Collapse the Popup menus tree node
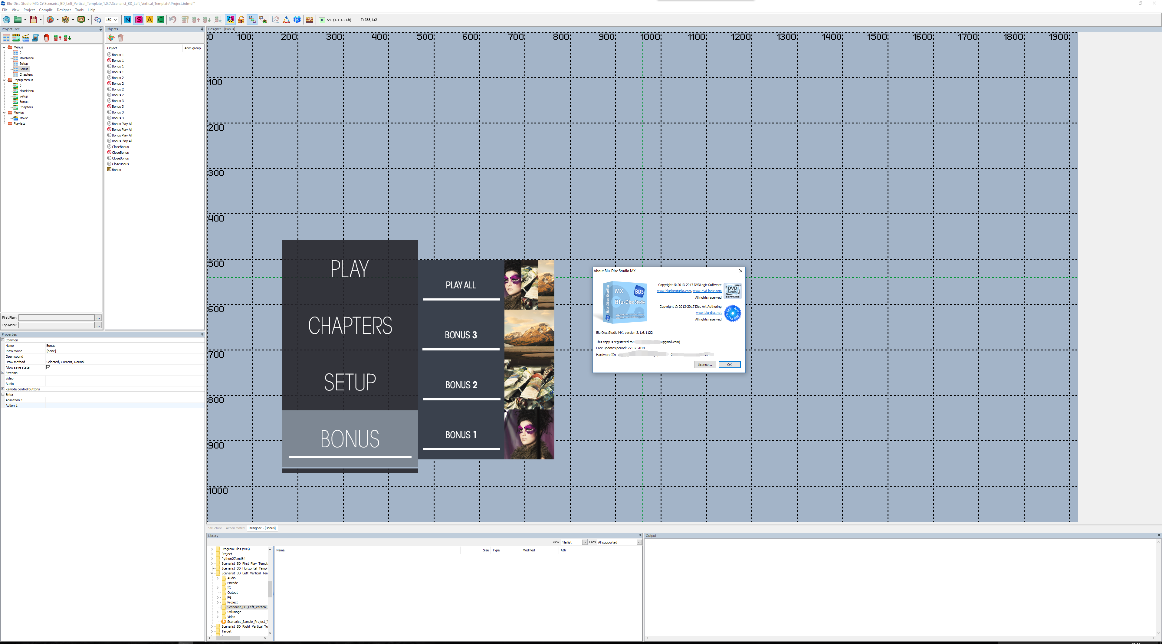The height and width of the screenshot is (644, 1162). pyautogui.click(x=4, y=80)
